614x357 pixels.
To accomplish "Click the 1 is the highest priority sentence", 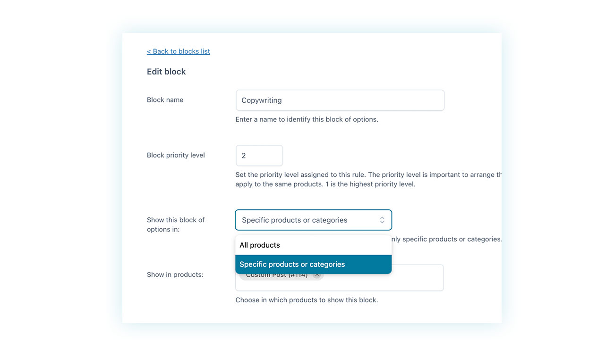I will (x=370, y=184).
